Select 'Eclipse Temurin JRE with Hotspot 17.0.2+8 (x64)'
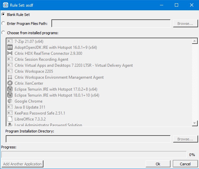Viewport: 199px width, 169px height. (x=56, y=89)
